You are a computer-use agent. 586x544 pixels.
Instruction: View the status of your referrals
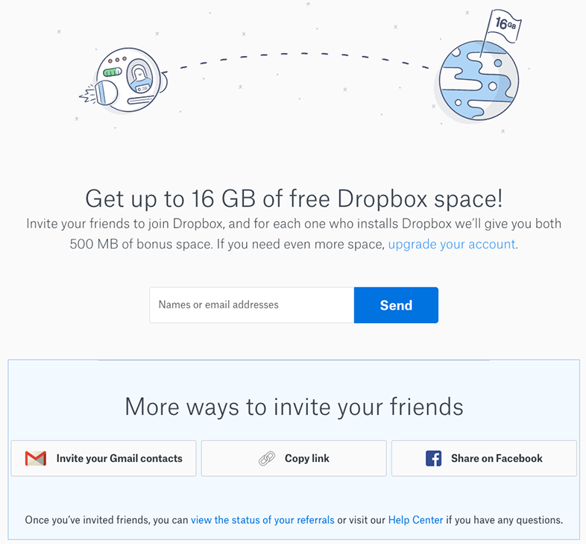pyautogui.click(x=262, y=520)
